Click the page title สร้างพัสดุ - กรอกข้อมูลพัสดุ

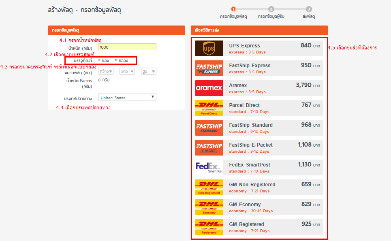pyautogui.click(x=84, y=10)
